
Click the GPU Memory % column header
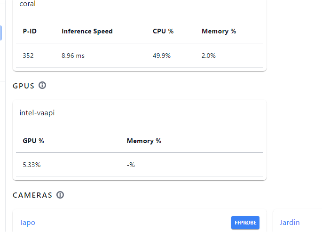pyautogui.click(x=144, y=141)
